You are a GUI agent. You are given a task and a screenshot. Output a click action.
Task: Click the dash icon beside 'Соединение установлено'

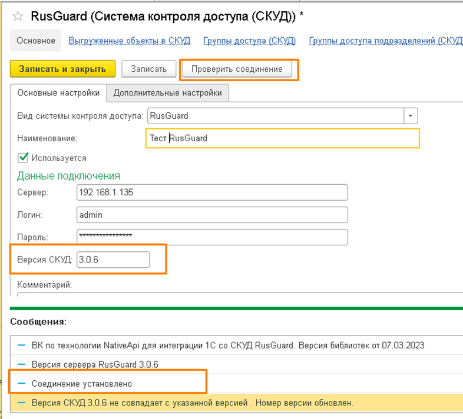(22, 384)
